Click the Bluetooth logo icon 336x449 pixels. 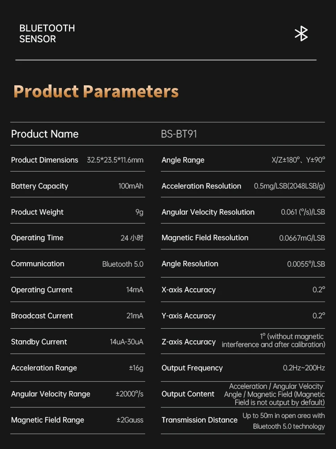301,34
